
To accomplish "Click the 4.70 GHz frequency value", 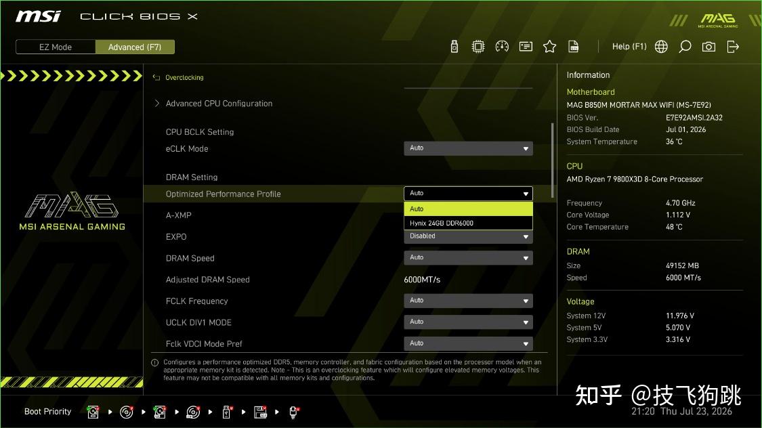I will click(680, 203).
